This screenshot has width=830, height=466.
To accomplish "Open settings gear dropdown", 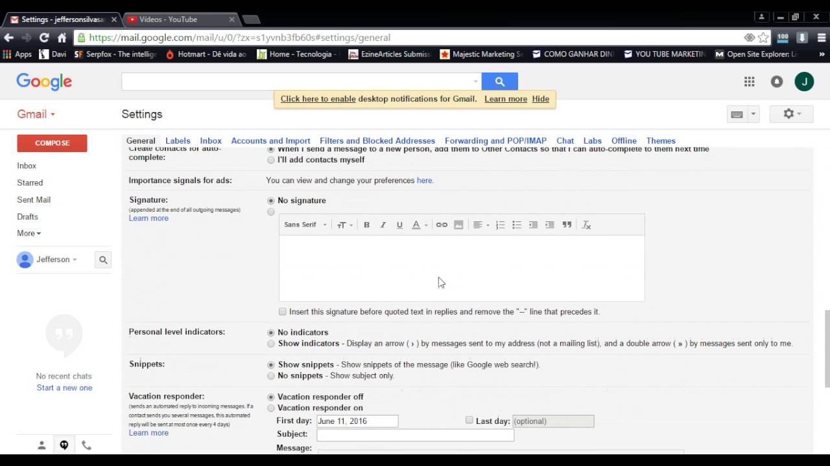I will [x=792, y=114].
